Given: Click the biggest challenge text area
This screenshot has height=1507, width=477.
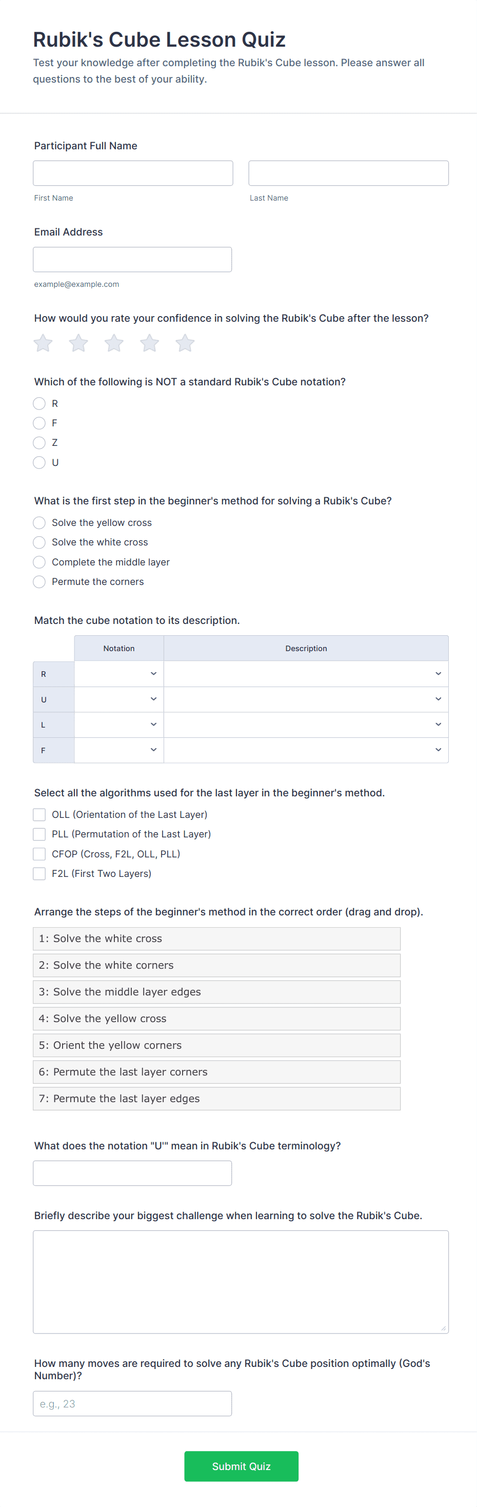Looking at the screenshot, I should click(x=240, y=1282).
